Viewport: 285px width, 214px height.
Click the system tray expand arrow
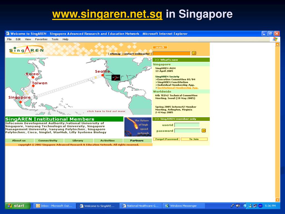click(245, 206)
